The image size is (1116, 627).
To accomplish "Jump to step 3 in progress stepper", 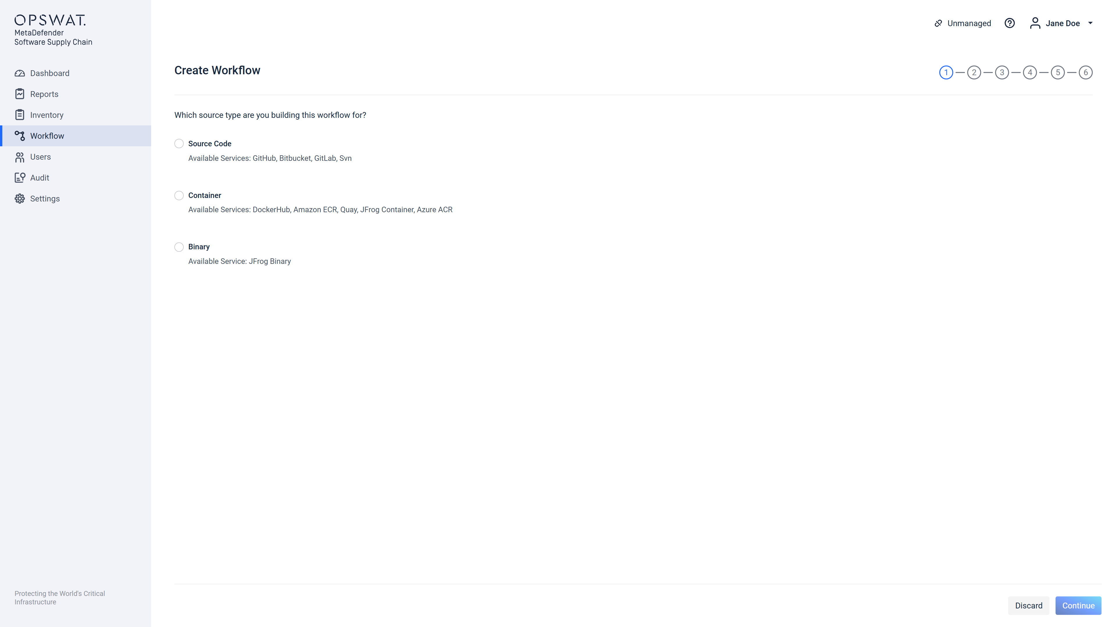I will [1001, 72].
